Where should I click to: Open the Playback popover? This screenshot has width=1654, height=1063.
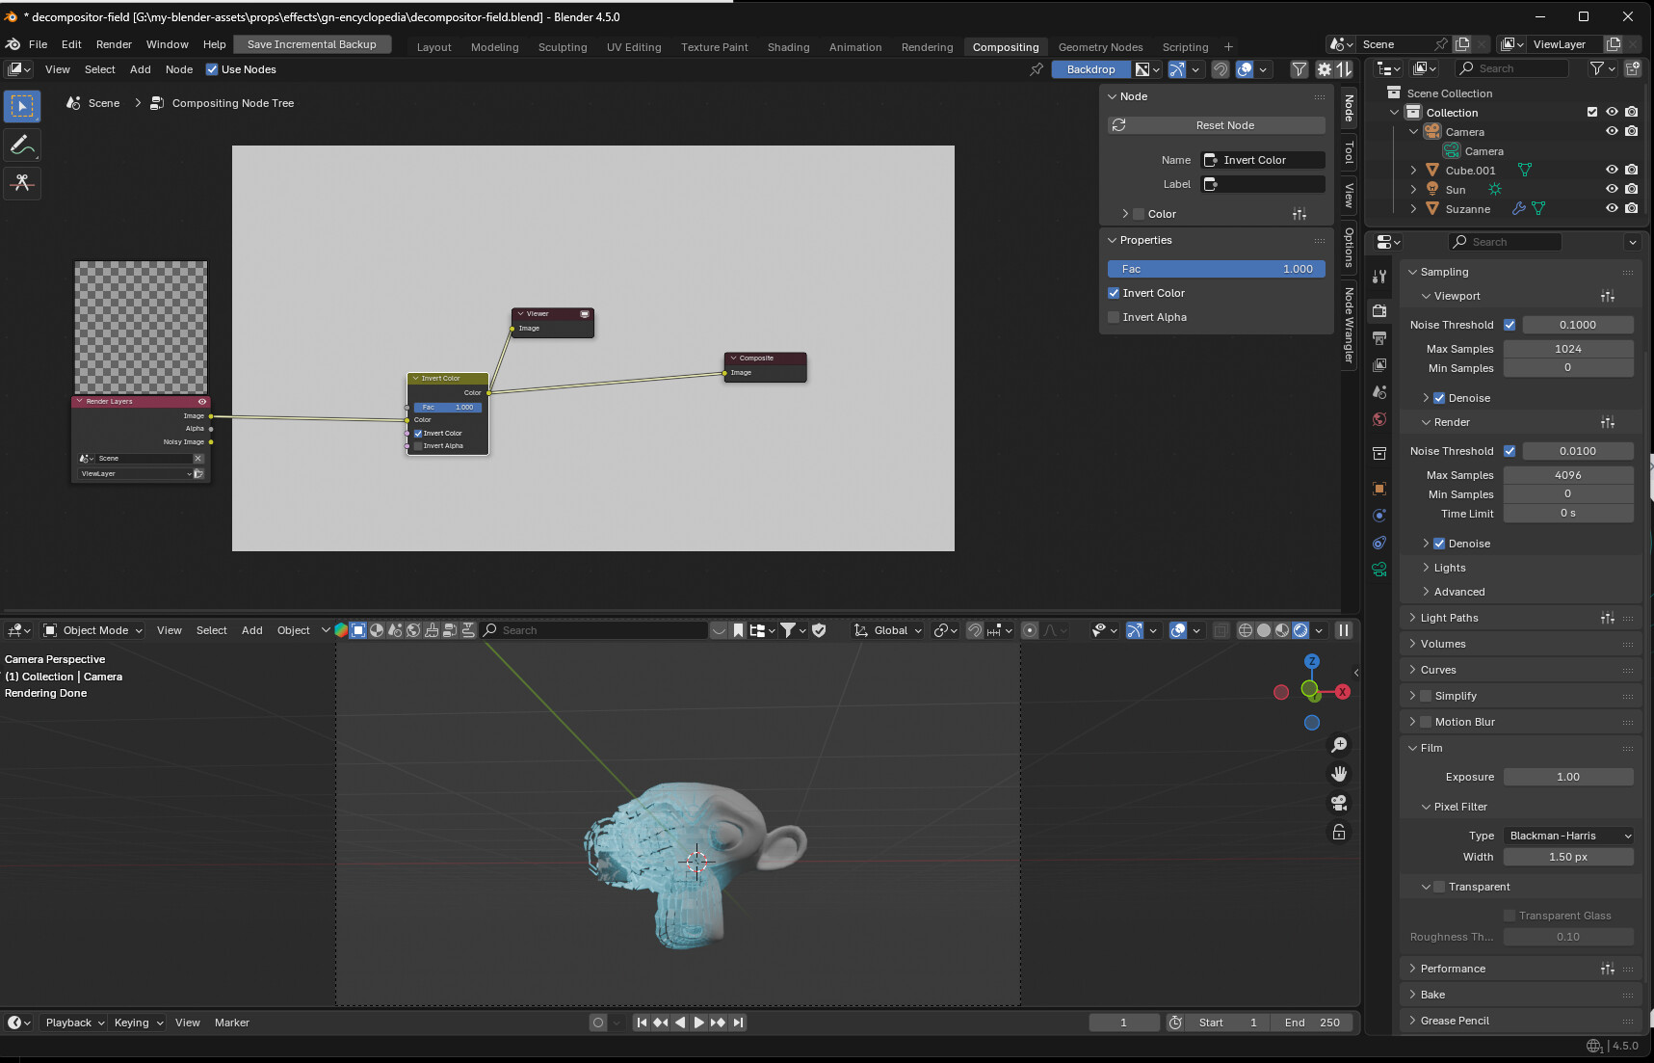click(74, 1023)
